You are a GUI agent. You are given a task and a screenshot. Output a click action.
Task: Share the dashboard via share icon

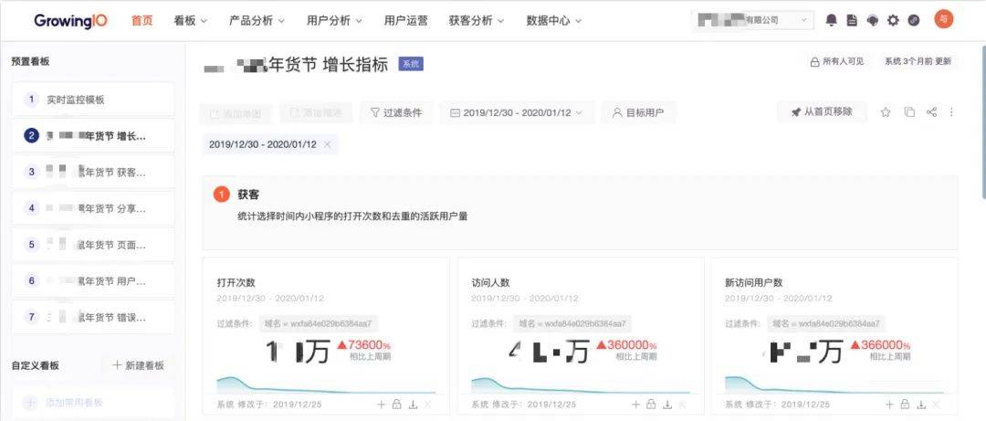pos(931,112)
